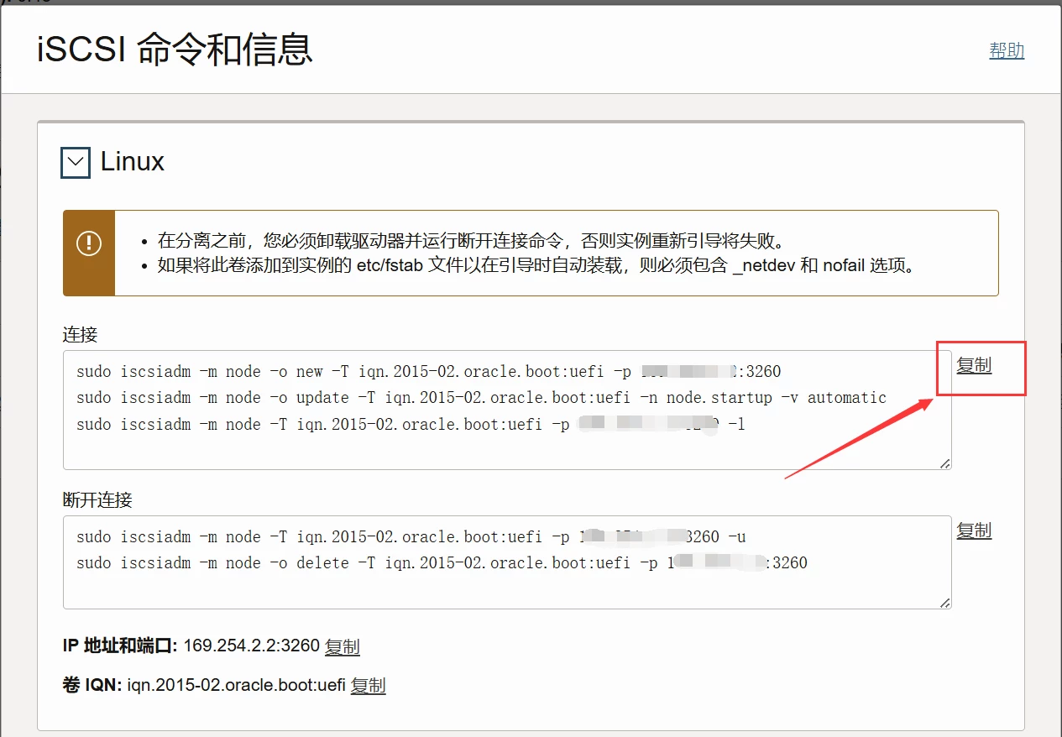1062x737 pixels.
Task: Copy the 断开连接 disconnect commands
Action: coord(974,531)
